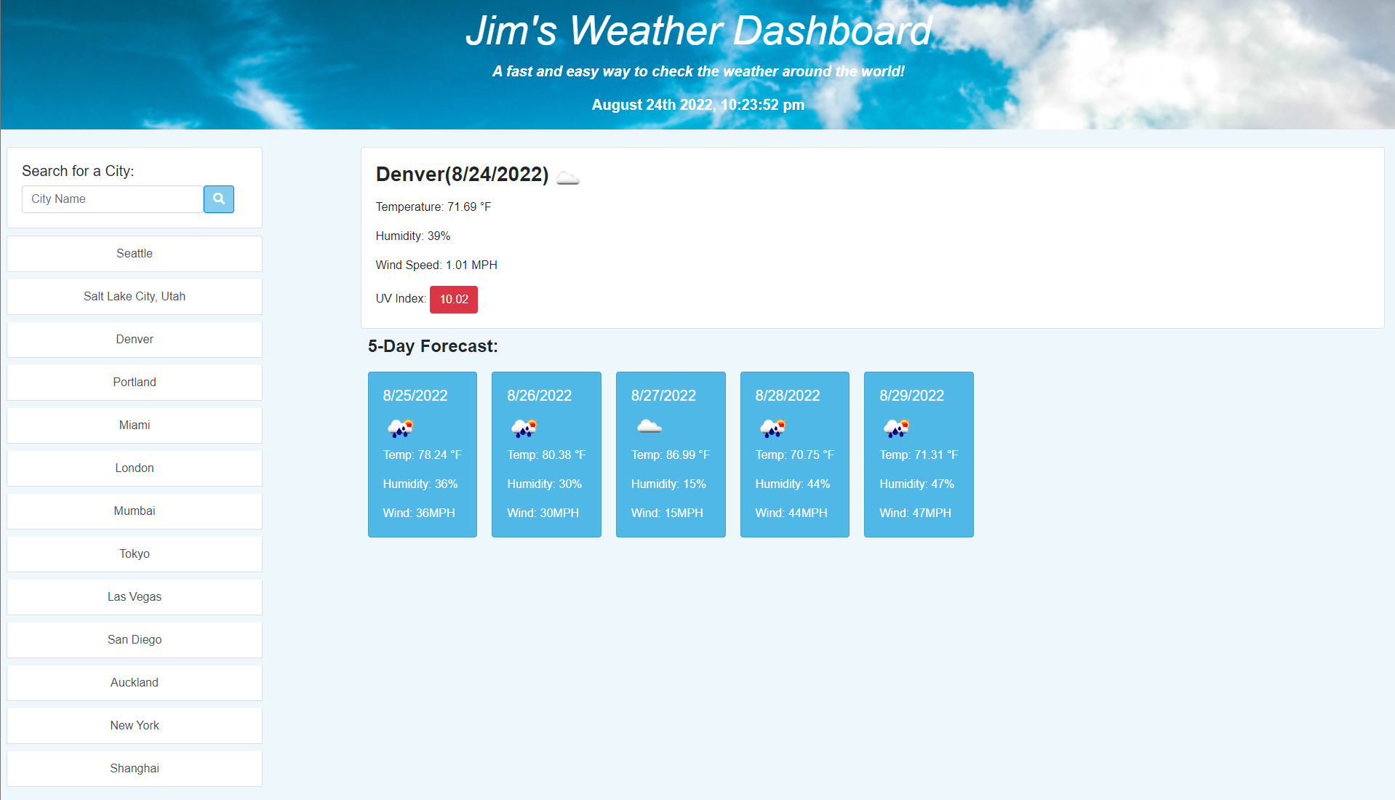Select Shanghai from the city list
The height and width of the screenshot is (800, 1395).
134,768
